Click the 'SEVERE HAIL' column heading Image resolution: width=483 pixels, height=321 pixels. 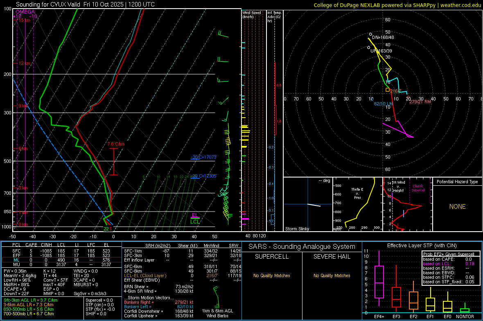[332, 257]
